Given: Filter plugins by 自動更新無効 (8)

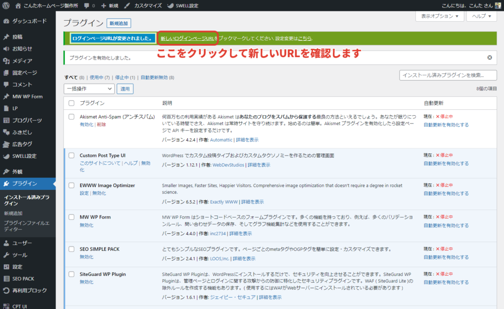Looking at the screenshot, I should coord(157,77).
